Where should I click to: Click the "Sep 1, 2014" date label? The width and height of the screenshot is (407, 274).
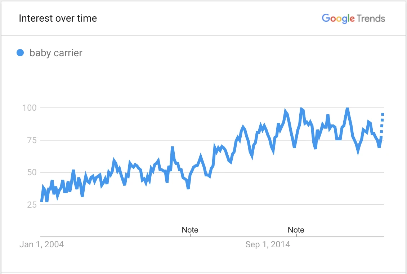268,244
